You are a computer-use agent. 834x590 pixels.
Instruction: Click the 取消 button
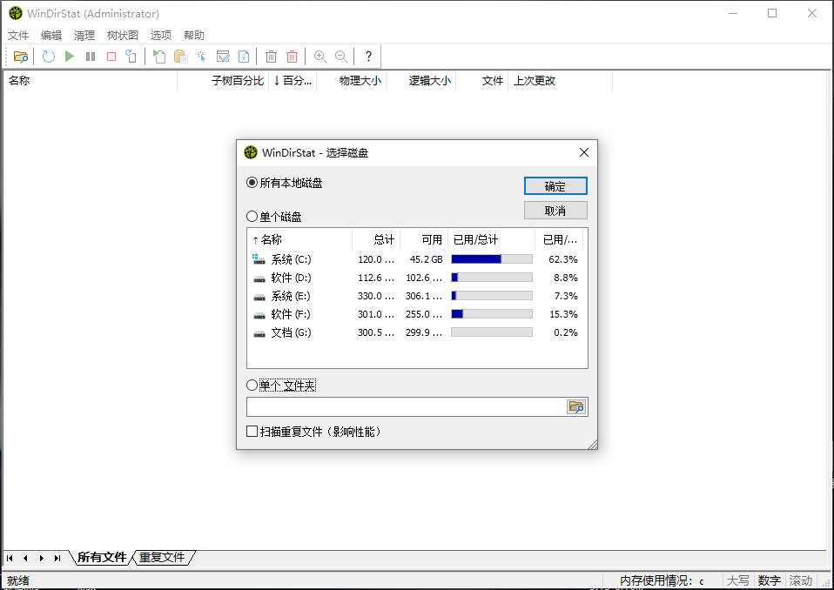[x=555, y=211]
